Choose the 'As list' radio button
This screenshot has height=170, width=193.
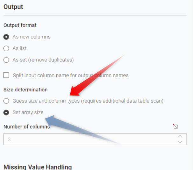6,48
